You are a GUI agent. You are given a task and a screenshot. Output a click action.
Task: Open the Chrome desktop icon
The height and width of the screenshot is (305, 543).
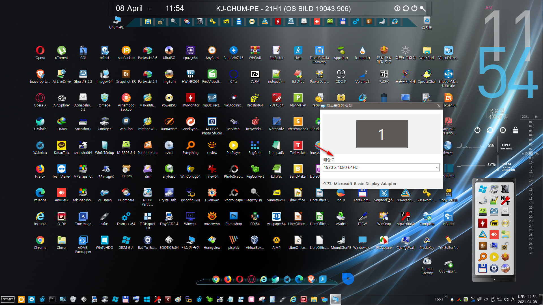point(40,242)
